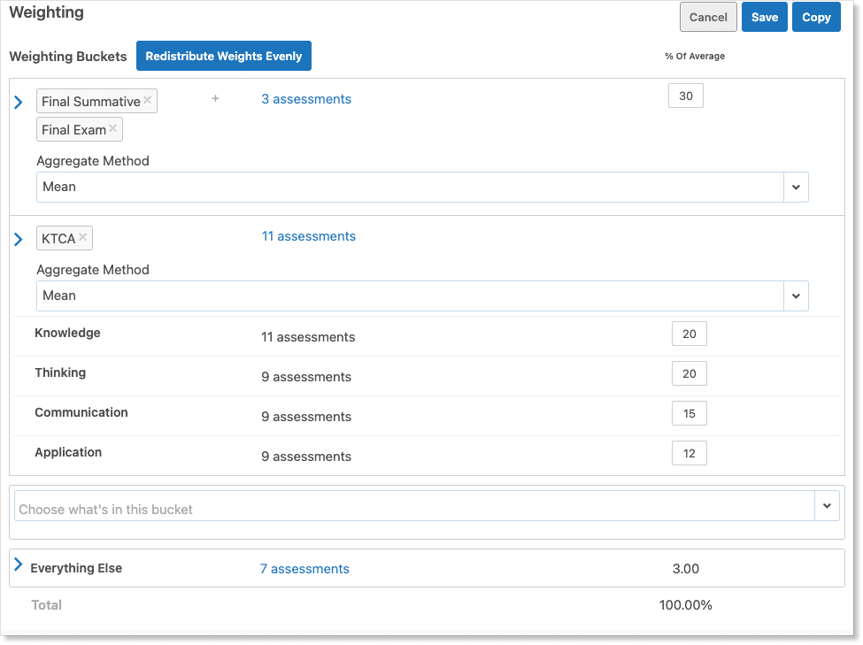Edit the Final Summative weight field
863x645 pixels.
tap(685, 96)
